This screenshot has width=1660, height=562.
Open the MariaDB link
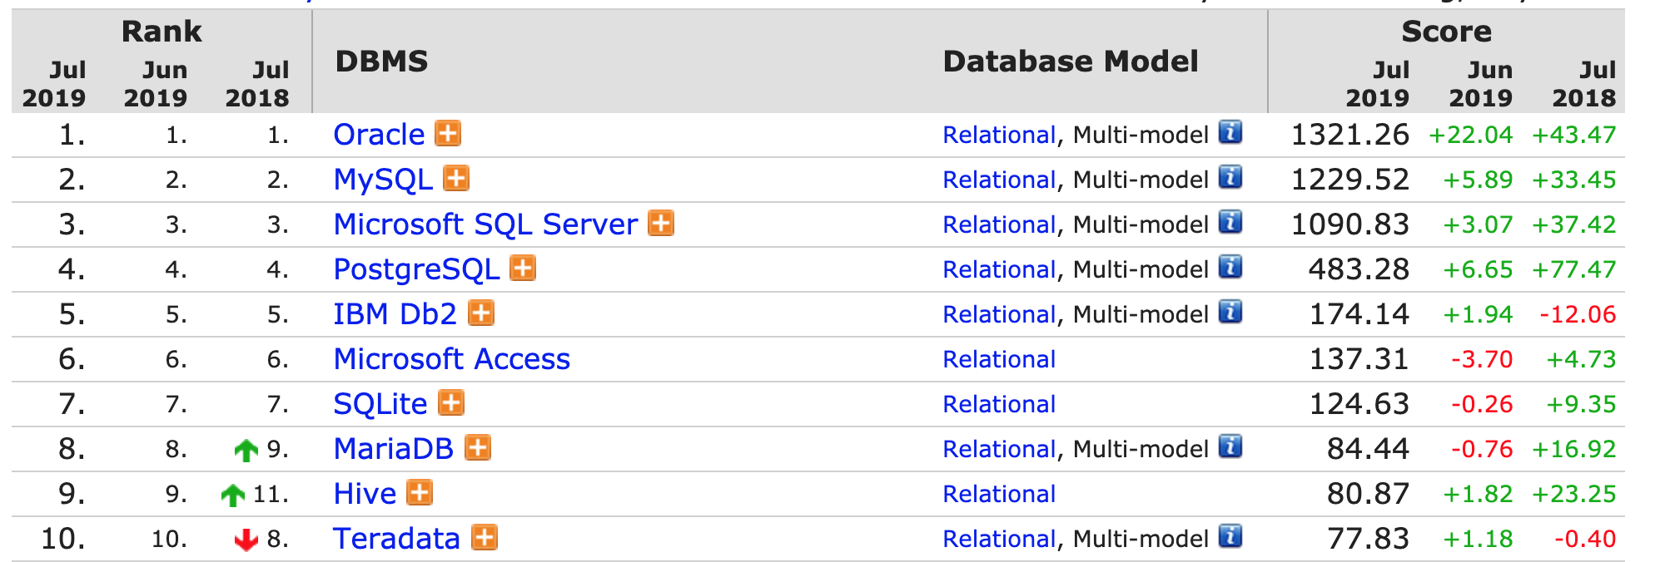(394, 448)
